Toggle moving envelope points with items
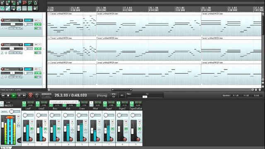 [19, 8]
